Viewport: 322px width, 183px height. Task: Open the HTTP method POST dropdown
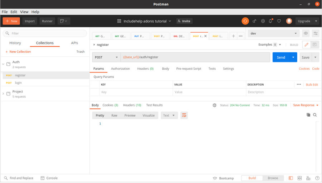(106, 57)
